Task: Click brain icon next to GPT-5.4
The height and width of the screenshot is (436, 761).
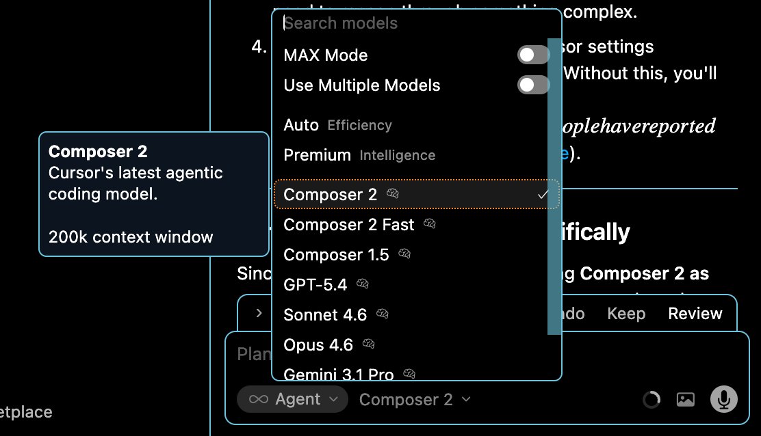Action: pos(363,284)
